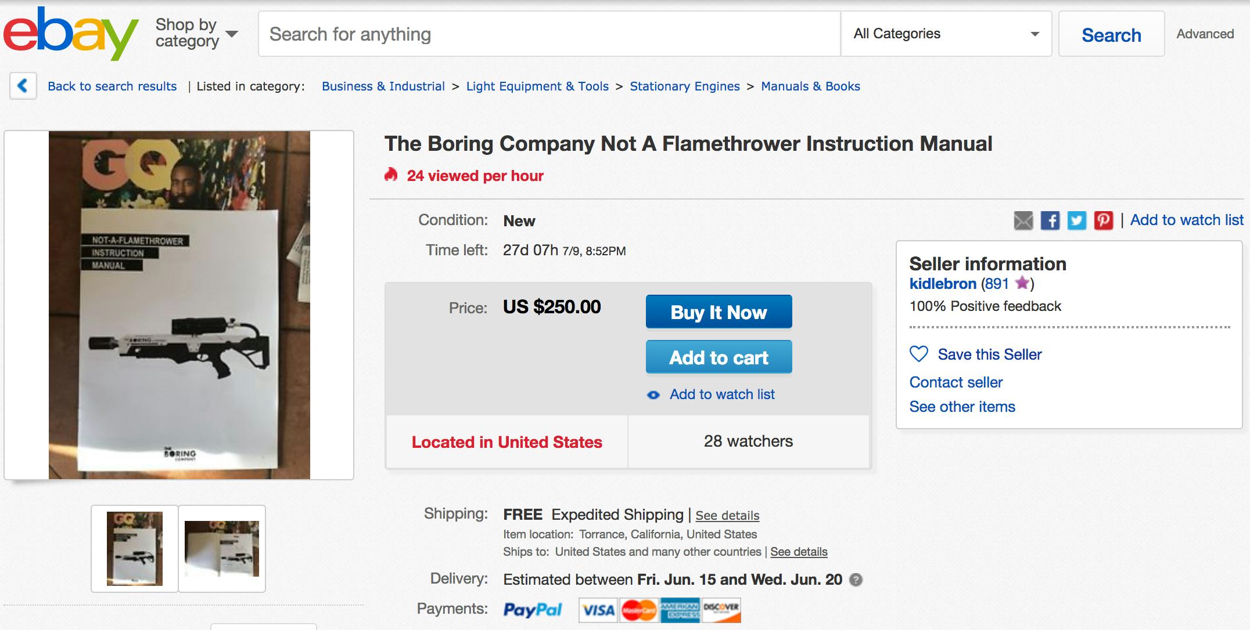Share listing on Twitter
Screen dimensions: 1250x630
pyautogui.click(x=1076, y=220)
